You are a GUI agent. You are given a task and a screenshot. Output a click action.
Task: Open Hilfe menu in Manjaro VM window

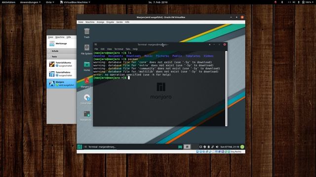[127, 22]
